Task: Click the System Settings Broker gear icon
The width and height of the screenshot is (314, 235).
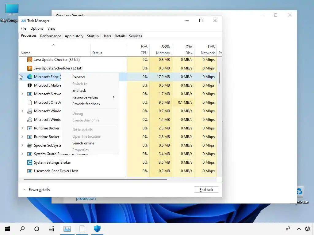Action: click(x=30, y=162)
